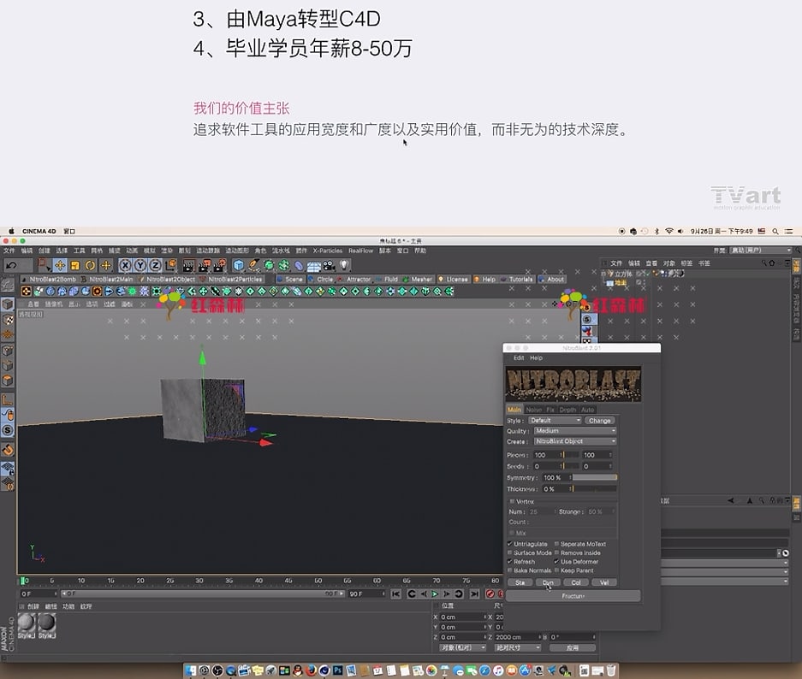
Task: Toggle the Y axis lock
Action: (140, 265)
